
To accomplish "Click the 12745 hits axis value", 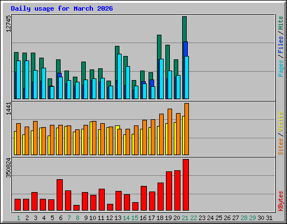I will (x=8, y=24).
